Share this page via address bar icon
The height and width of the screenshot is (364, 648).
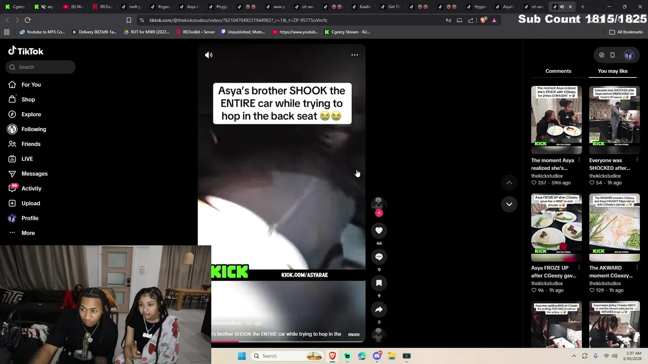[x=471, y=20]
